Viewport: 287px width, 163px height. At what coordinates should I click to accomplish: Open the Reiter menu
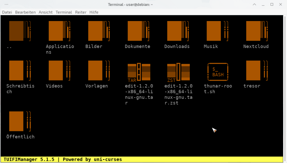click(x=81, y=12)
